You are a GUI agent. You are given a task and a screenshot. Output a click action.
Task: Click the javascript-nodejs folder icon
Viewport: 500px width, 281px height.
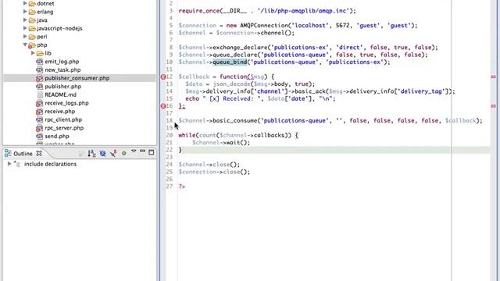click(32, 29)
